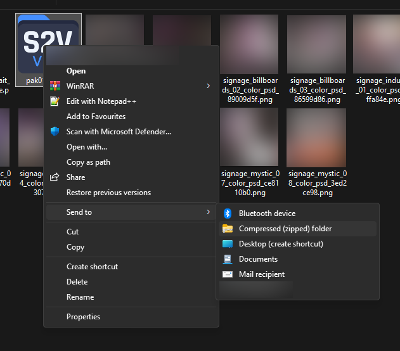This screenshot has height=351, width=400.
Task: Select signage_billboards_03_color_psd_86599d86.png thumbnail
Action: point(316,44)
